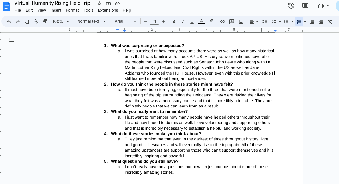Image resolution: width=339 pixels, height=184 pixels.
Task: Decrease font size with minus button
Action: tap(145, 21)
